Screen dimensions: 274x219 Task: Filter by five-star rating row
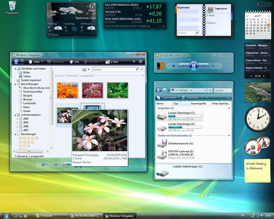point(29,138)
